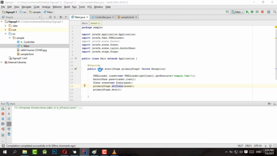Move down the stack trace arrow
Image resolution: width=277 pixels, height=156 pixels.
click(9, 114)
